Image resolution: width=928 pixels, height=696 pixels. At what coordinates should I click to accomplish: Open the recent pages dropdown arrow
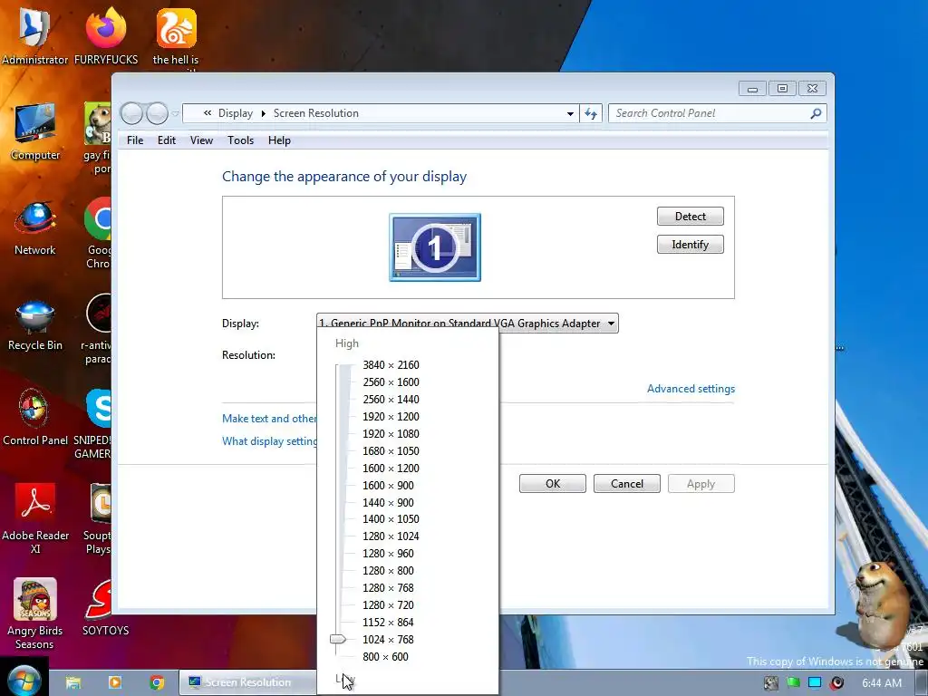pos(175,113)
